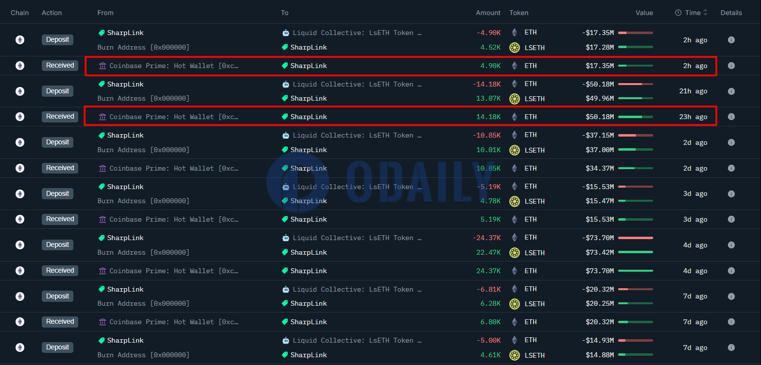
Task: Click the Details column header
Action: coord(731,13)
